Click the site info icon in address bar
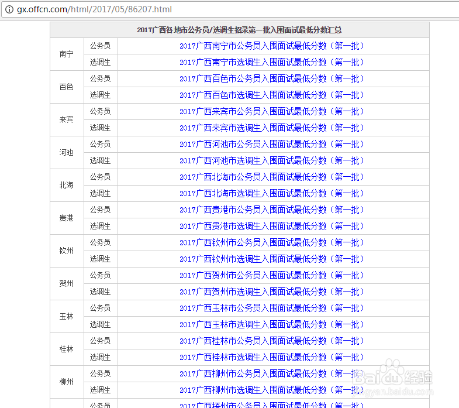Image resolution: width=459 pixels, height=408 pixels. (9, 9)
